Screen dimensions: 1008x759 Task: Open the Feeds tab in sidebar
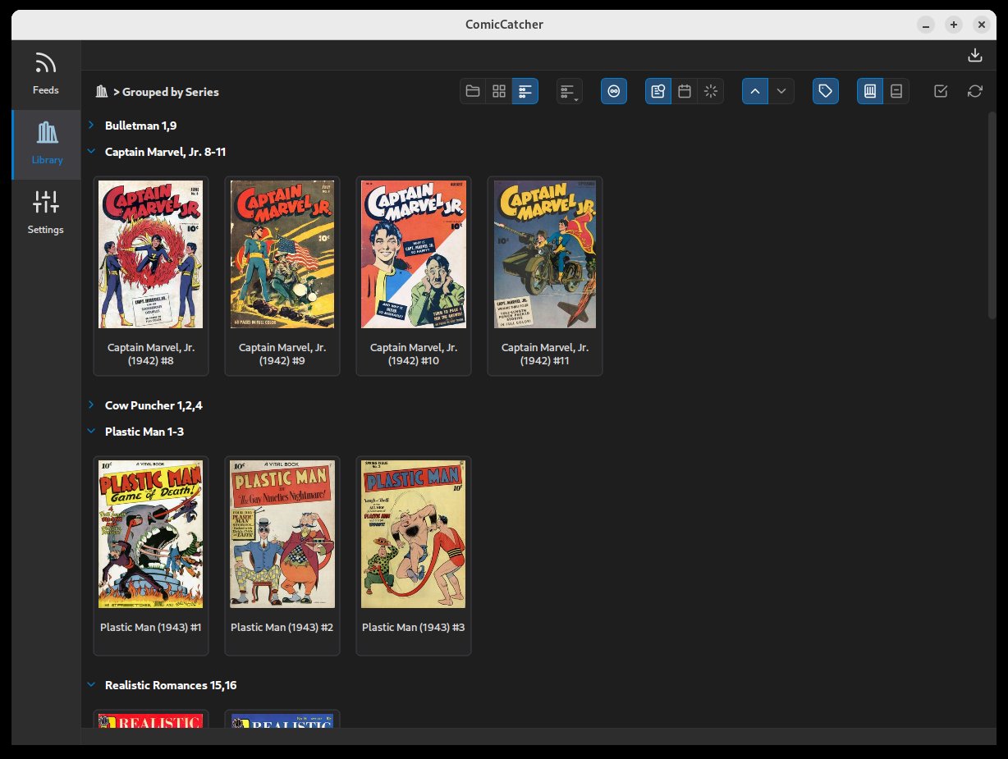[x=46, y=74]
